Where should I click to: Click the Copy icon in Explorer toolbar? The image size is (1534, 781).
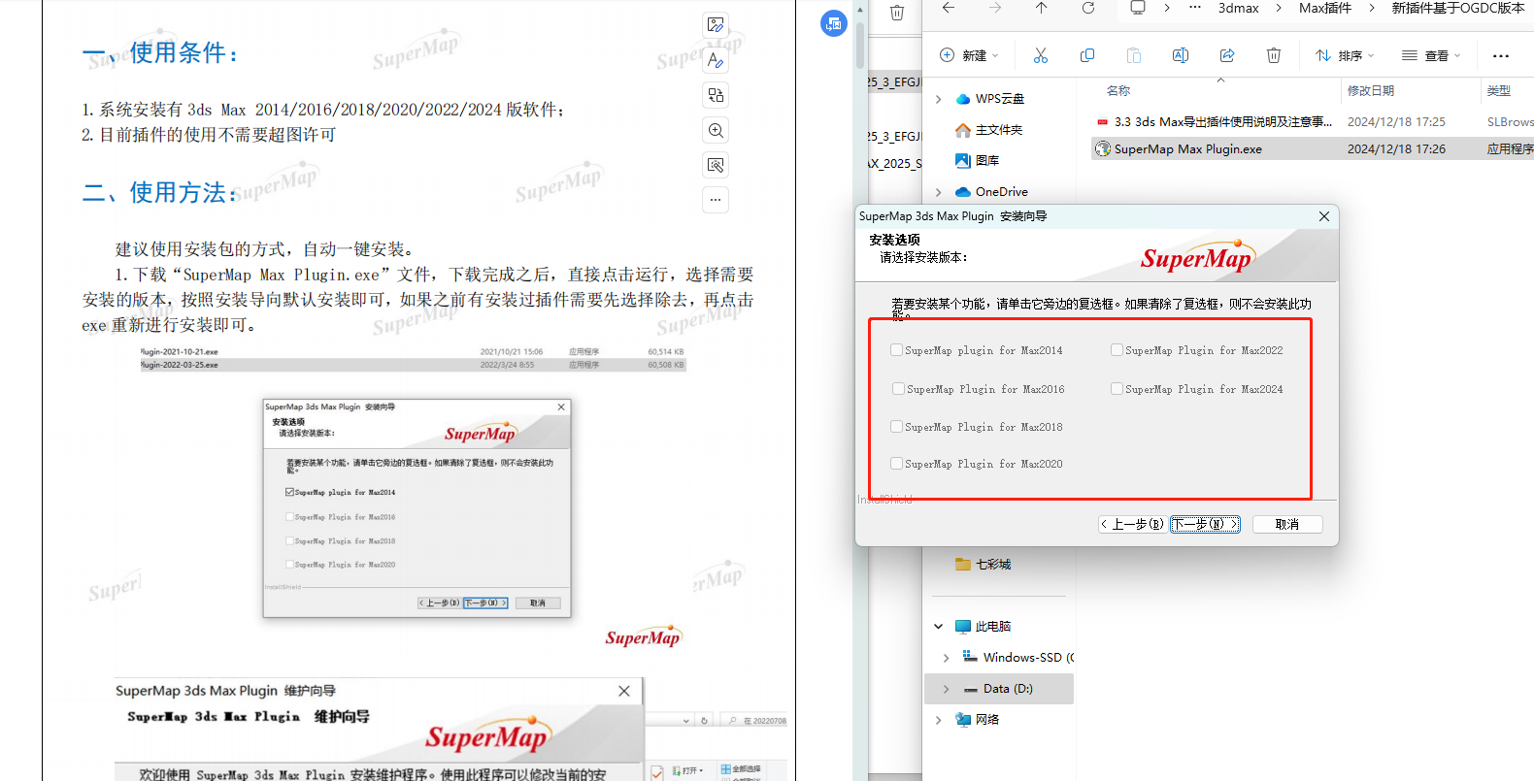(1087, 55)
